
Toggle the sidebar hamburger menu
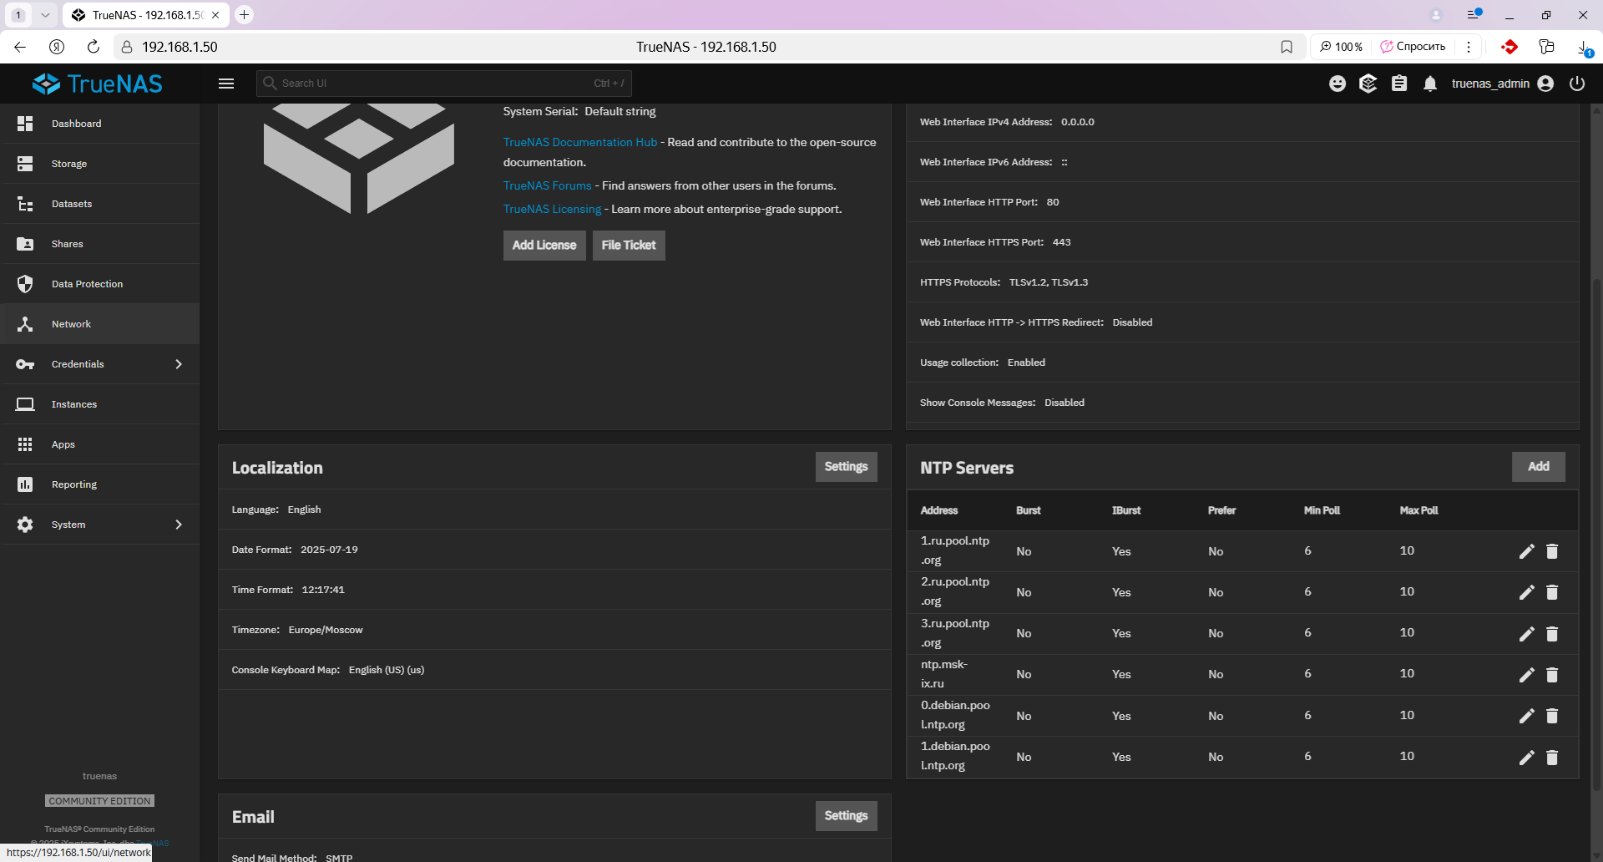click(226, 84)
